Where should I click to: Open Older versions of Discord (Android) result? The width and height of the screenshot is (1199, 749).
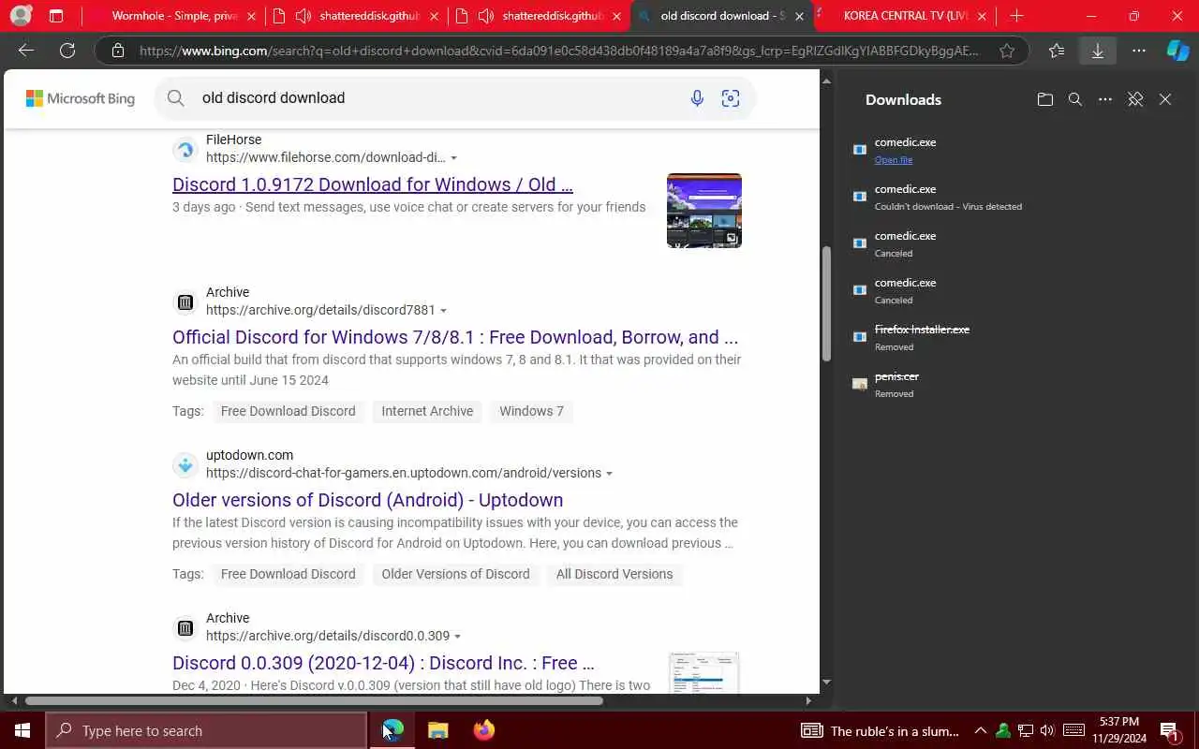(x=368, y=500)
